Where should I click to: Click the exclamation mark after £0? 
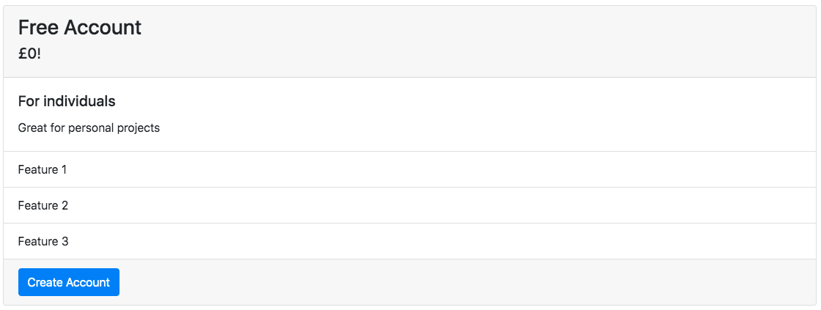40,53
